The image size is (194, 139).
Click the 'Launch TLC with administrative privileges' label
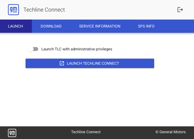tap(77, 49)
